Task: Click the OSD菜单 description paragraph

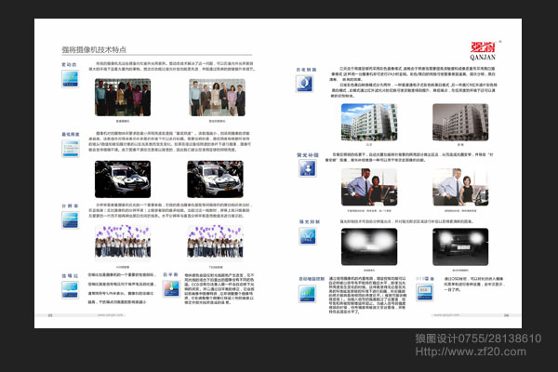Action: 473,284
